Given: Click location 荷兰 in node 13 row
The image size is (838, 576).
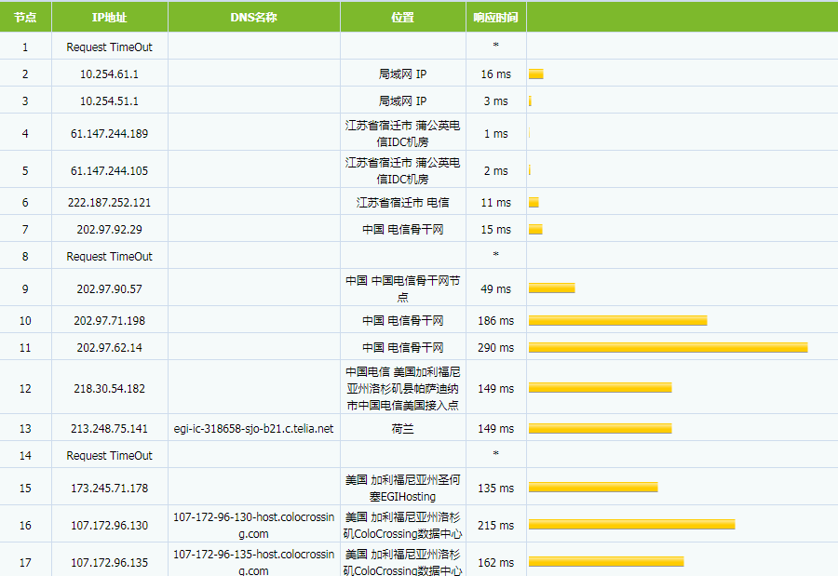Looking at the screenshot, I should (402, 429).
